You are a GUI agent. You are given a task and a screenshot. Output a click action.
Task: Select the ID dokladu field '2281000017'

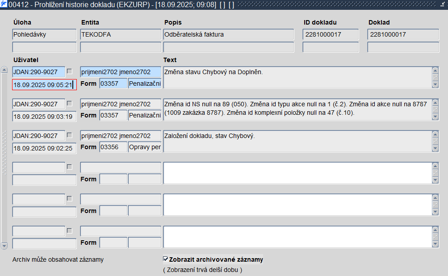(x=331, y=34)
